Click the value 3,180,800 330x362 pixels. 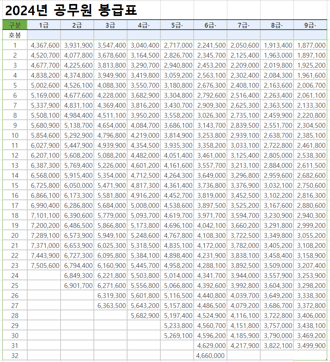point(177,85)
